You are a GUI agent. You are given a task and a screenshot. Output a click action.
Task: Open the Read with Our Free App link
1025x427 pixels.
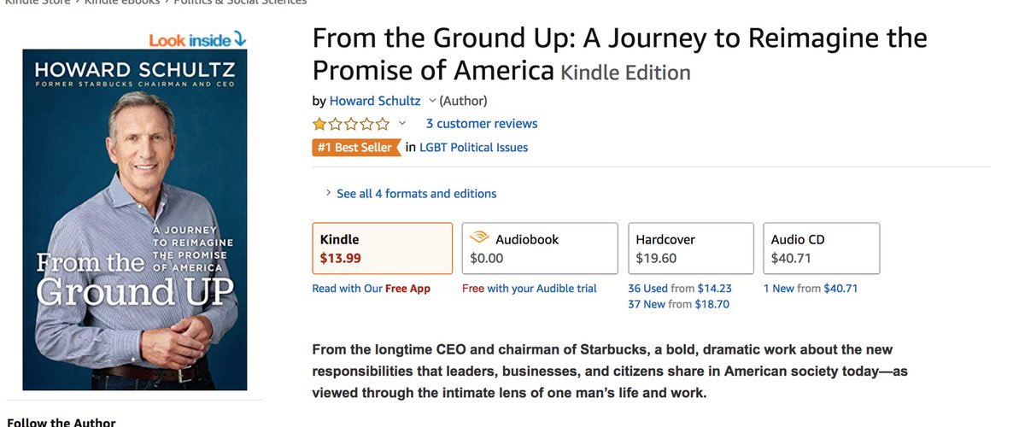[372, 289]
